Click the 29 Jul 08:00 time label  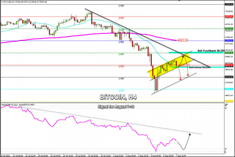(x=93, y=156)
